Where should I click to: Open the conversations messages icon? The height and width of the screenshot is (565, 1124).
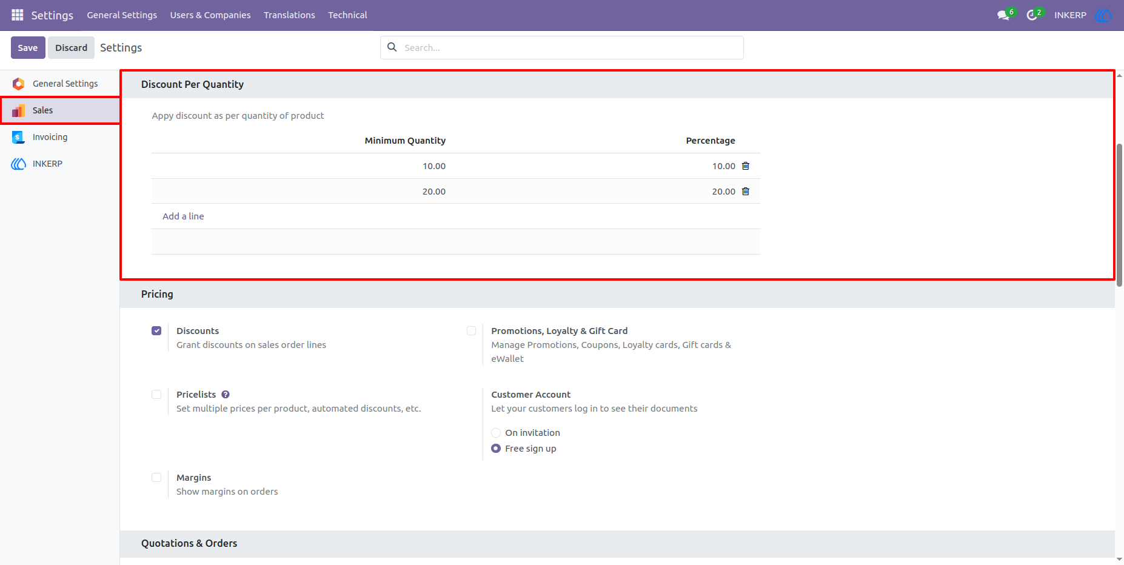(1003, 15)
